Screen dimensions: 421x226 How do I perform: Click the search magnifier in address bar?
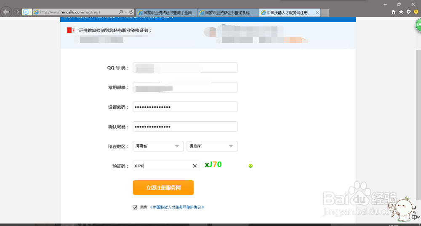coord(121,12)
